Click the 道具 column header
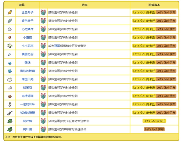Image resolution: width=183 pixels, height=142 pixels. (22, 5)
